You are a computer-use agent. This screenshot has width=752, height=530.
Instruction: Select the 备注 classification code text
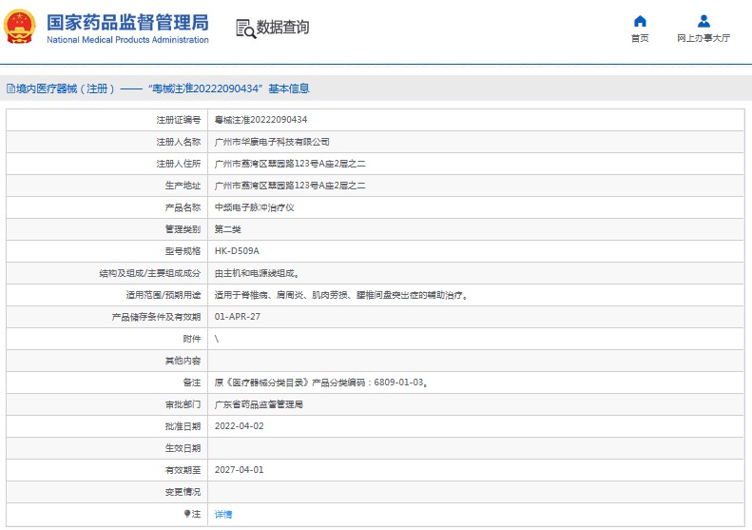[x=321, y=383]
